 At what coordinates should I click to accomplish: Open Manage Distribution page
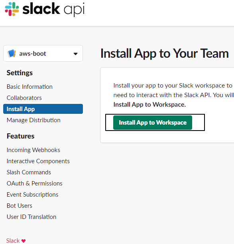(x=33, y=120)
